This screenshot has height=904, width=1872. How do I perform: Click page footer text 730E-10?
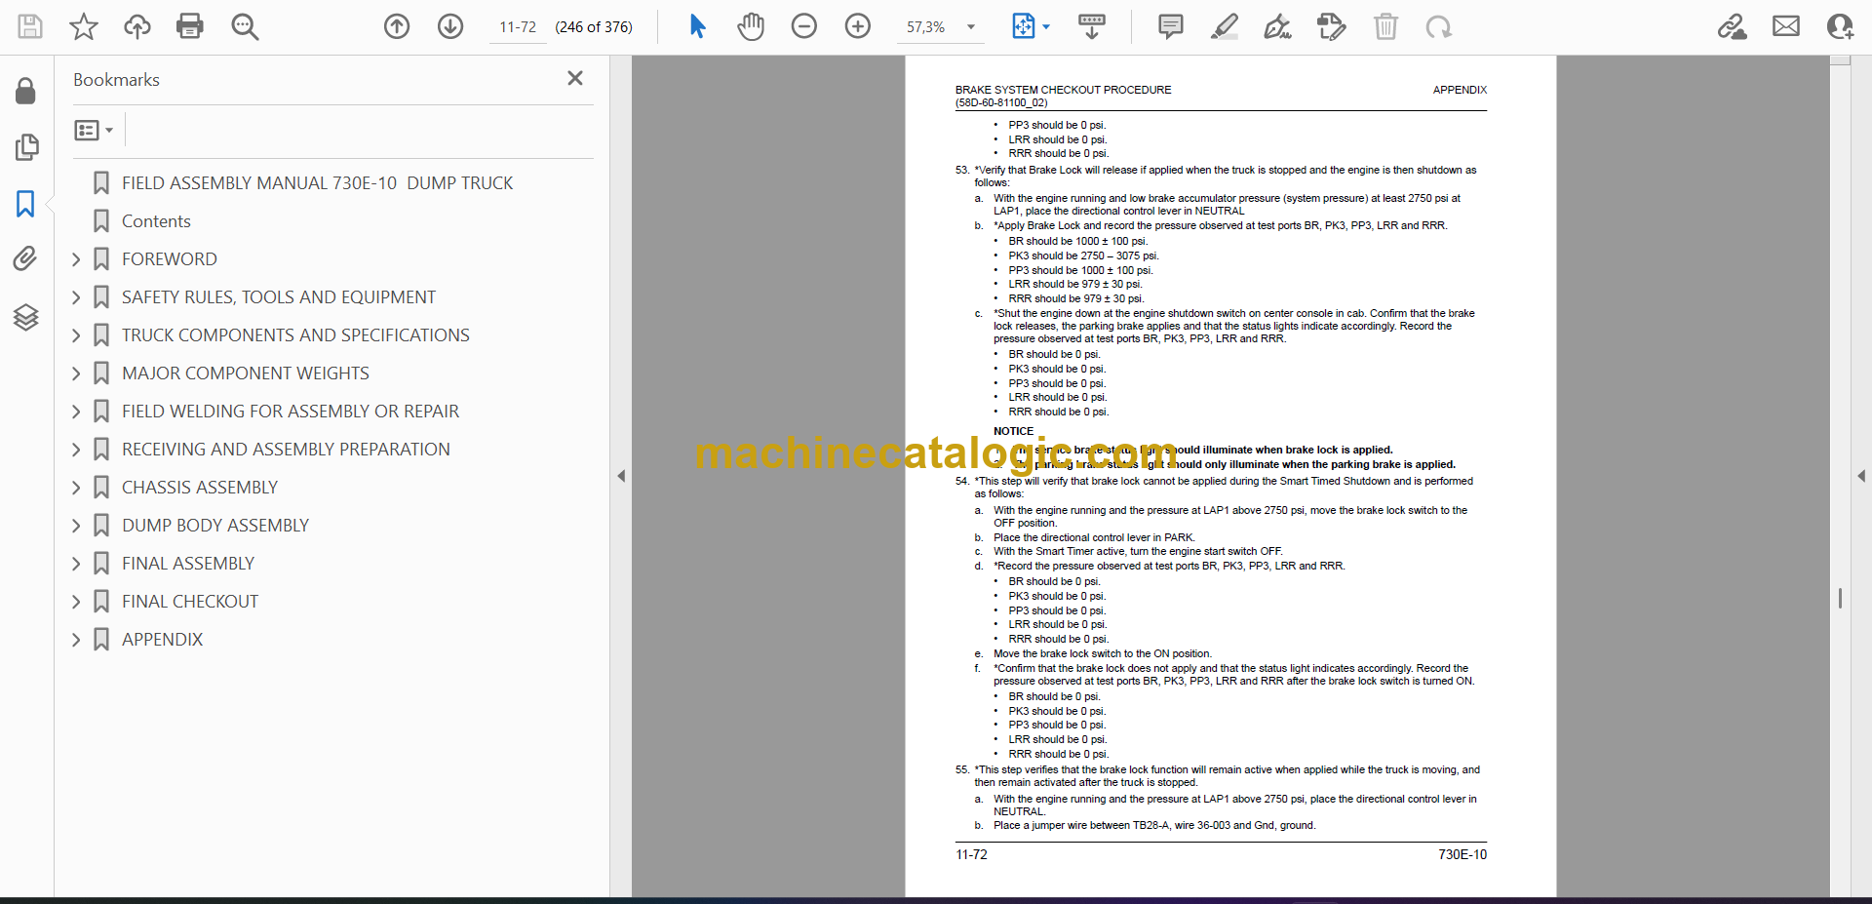tap(1462, 854)
